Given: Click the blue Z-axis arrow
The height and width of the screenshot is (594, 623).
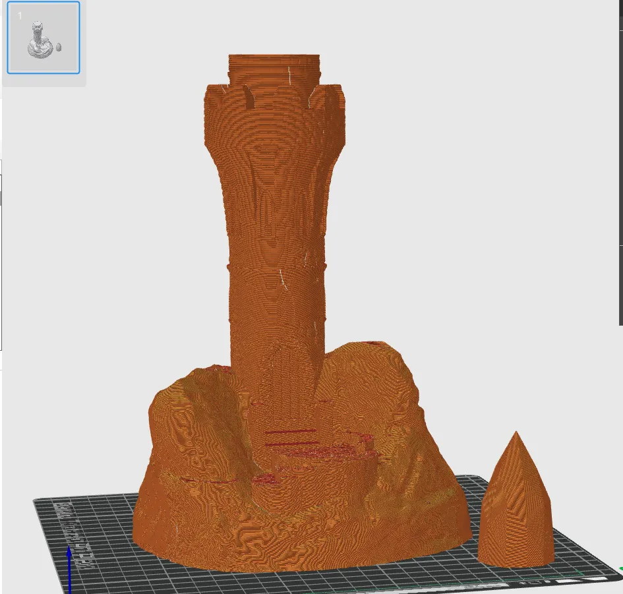Looking at the screenshot, I should point(70,567).
